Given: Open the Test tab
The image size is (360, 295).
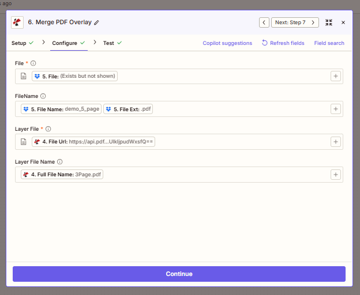Looking at the screenshot, I should pyautogui.click(x=108, y=43).
